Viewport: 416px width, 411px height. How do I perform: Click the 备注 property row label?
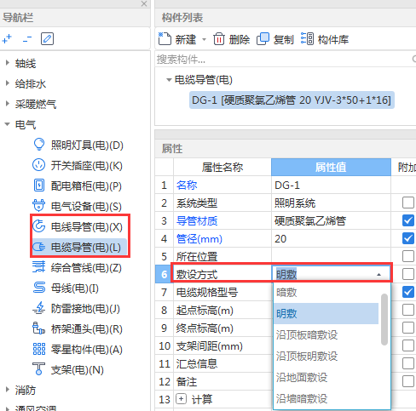(187, 381)
